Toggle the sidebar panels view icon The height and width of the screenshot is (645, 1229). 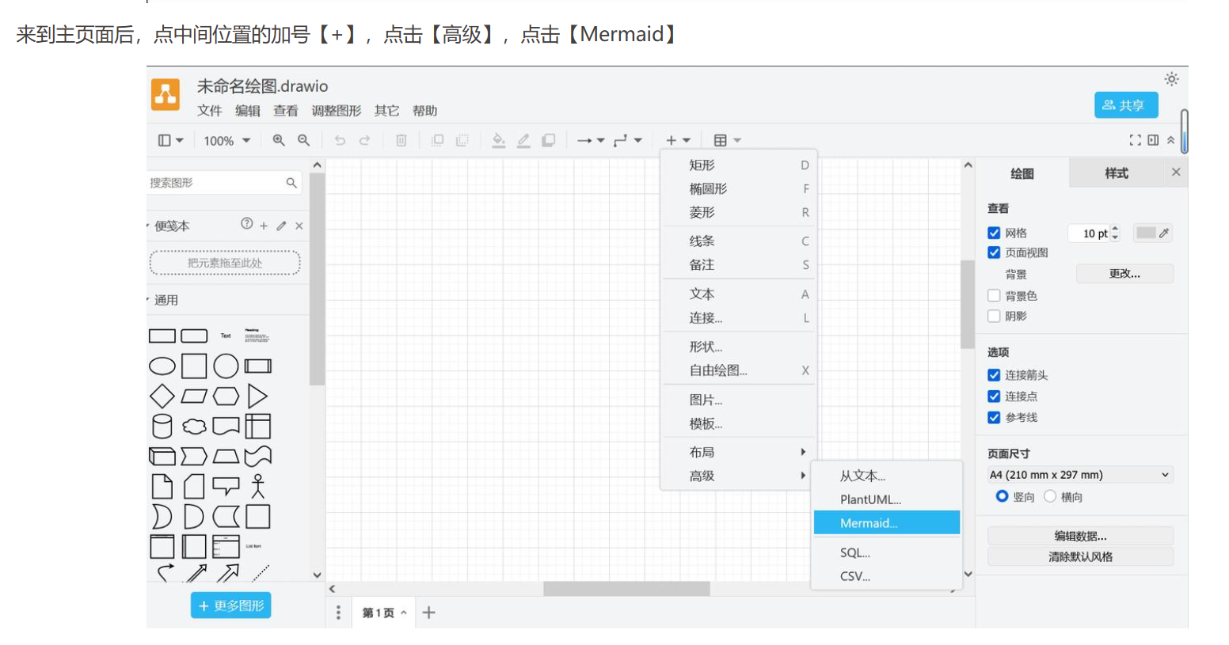170,140
